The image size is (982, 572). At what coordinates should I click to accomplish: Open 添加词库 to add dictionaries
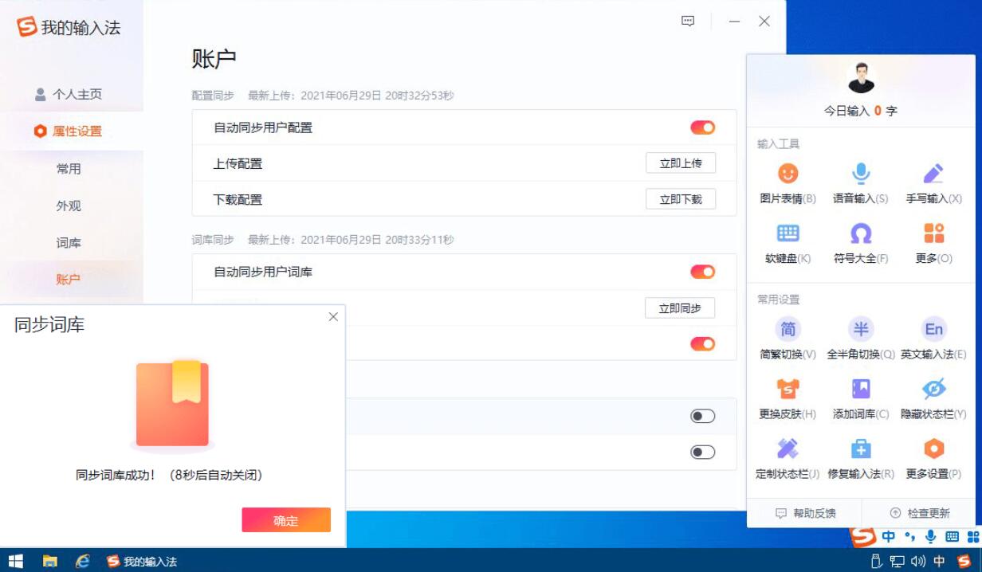(x=862, y=398)
